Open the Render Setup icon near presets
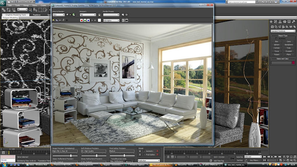Screen dimensions: 297x167 (x=123, y=15)
